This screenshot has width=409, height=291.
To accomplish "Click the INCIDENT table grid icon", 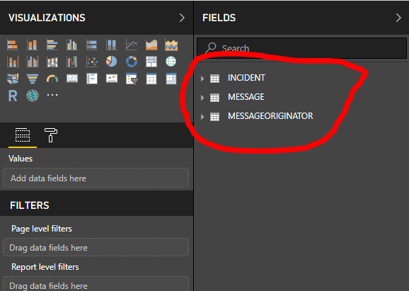I will coord(214,79).
